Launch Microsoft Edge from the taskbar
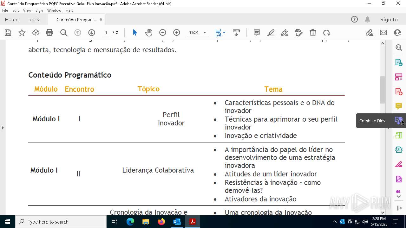This screenshot has height=228, width=406. pyautogui.click(x=130, y=222)
